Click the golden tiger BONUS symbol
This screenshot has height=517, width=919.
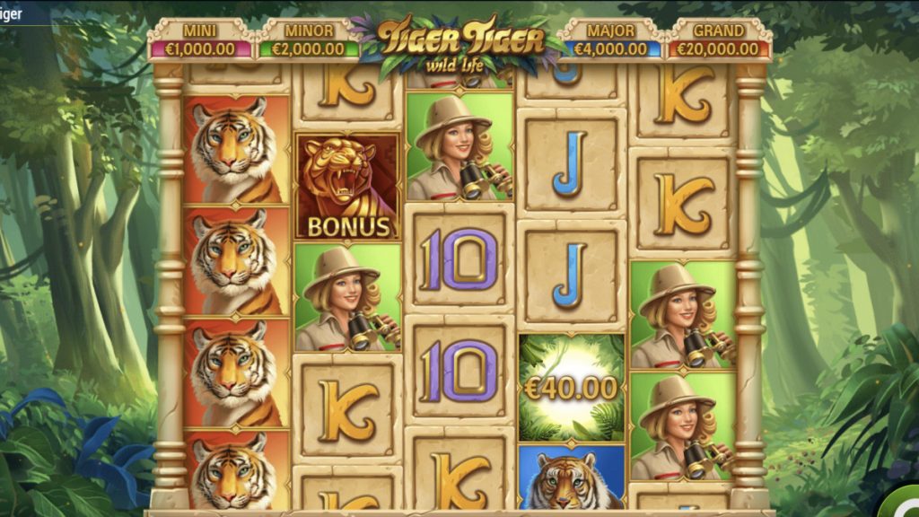(347, 186)
